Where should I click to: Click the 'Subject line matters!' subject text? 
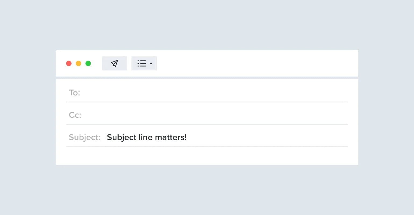(147, 137)
